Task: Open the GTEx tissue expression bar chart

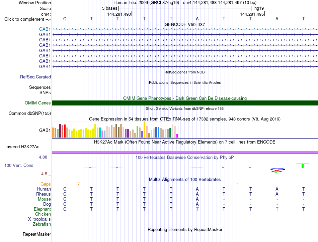Action: [x=115, y=130]
